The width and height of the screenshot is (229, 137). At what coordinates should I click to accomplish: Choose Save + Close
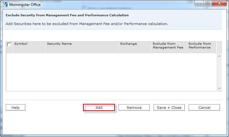[169, 108]
